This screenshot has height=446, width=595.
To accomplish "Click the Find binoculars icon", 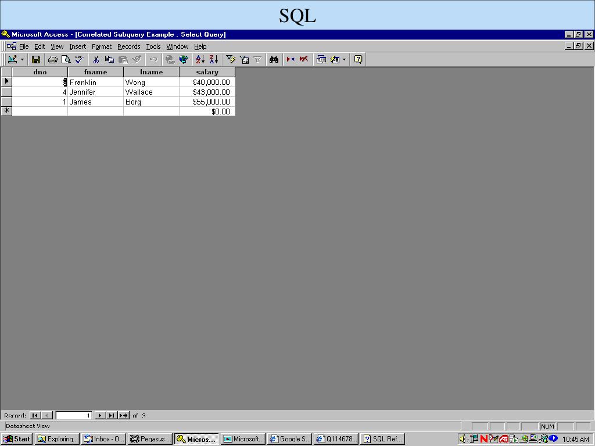I will point(274,60).
